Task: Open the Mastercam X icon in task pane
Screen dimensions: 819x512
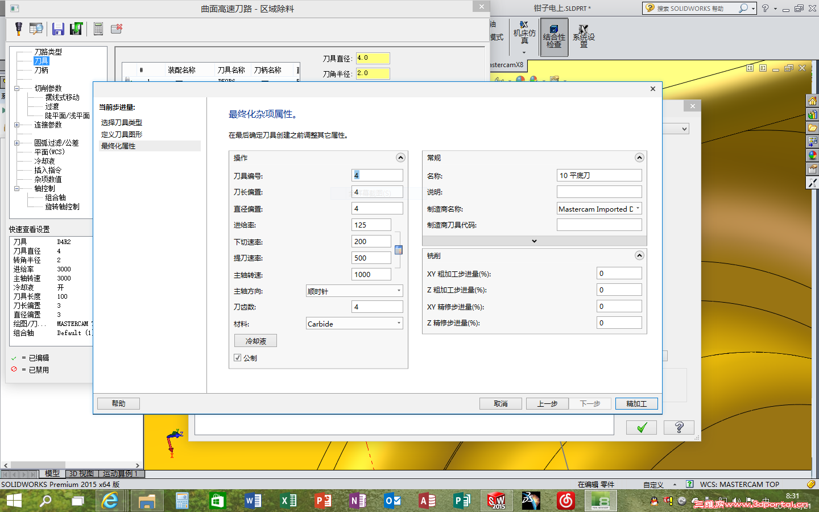Action: [x=812, y=183]
